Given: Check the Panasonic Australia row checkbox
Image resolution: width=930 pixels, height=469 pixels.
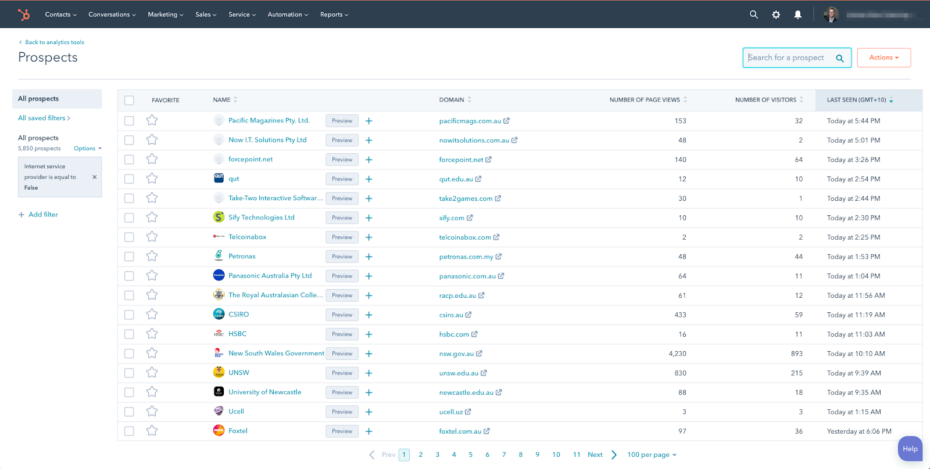Looking at the screenshot, I should (129, 276).
